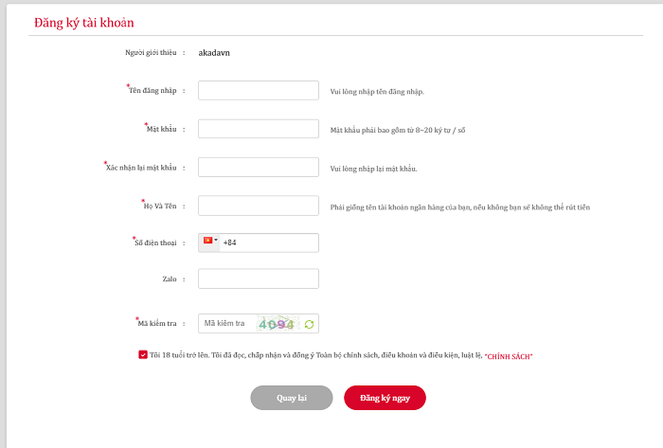This screenshot has width=663, height=448.
Task: Focus the Tên đăng nhập input field
Action: tap(258, 91)
